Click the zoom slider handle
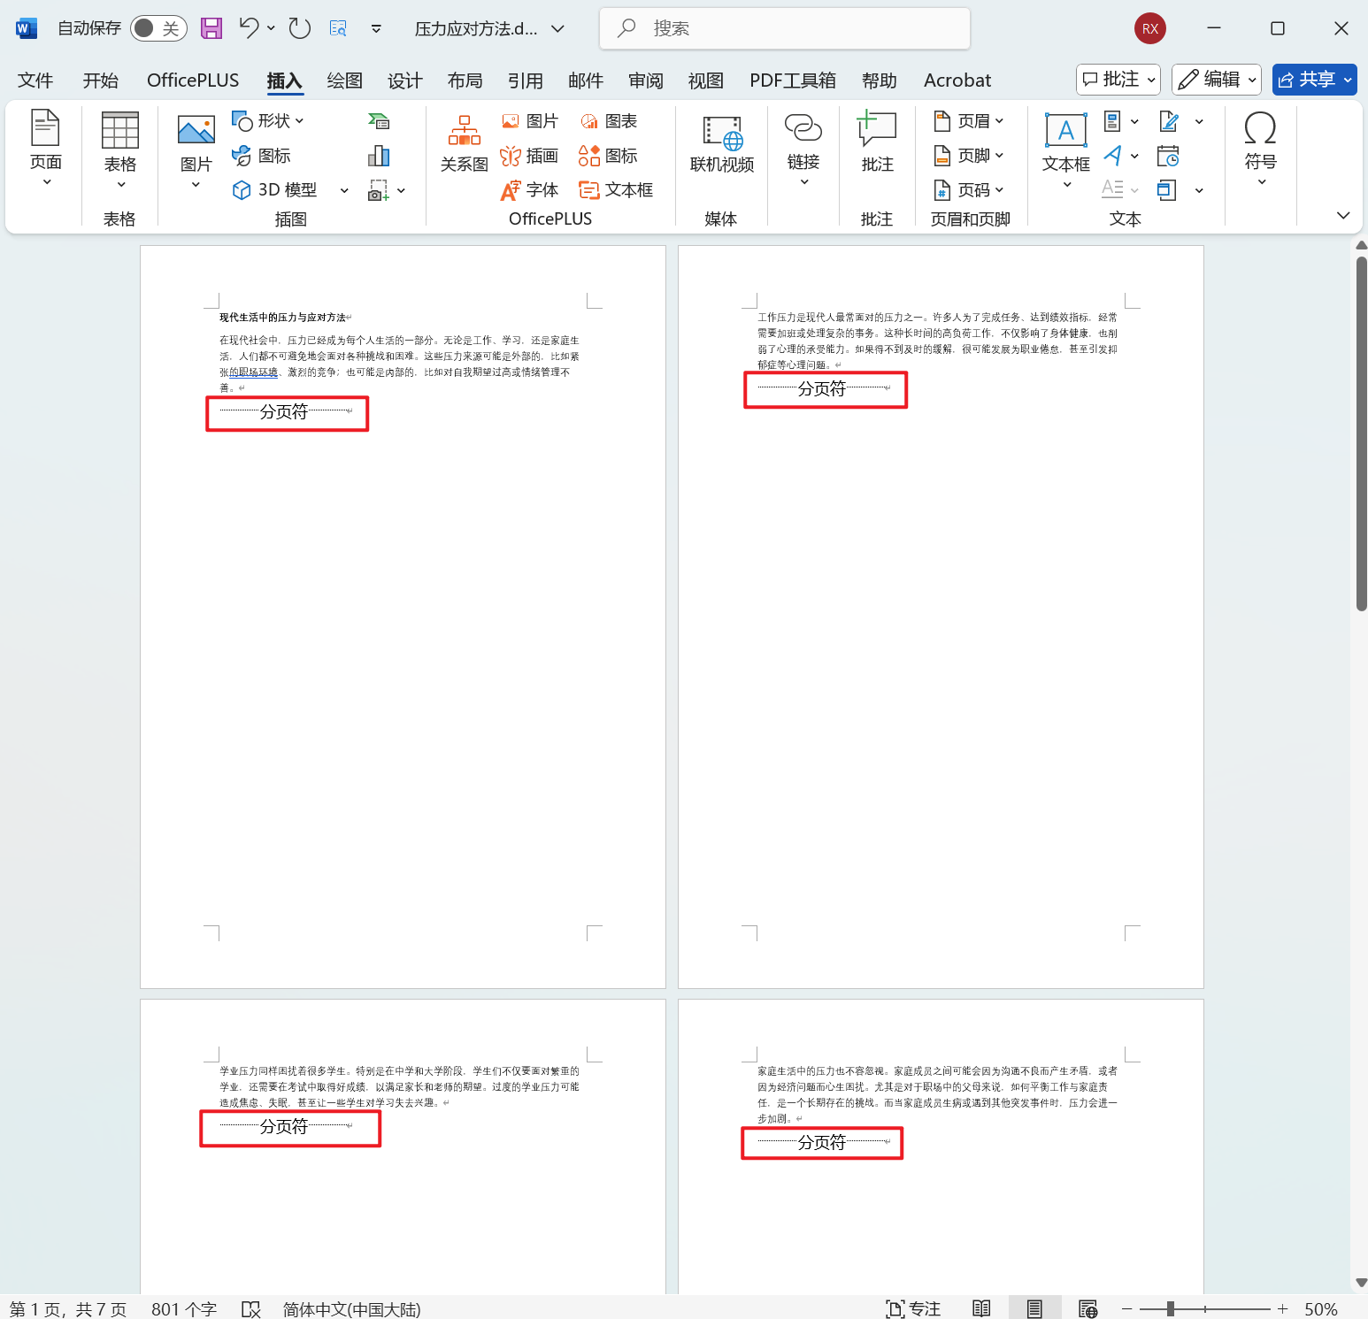The width and height of the screenshot is (1368, 1319). [1171, 1309]
